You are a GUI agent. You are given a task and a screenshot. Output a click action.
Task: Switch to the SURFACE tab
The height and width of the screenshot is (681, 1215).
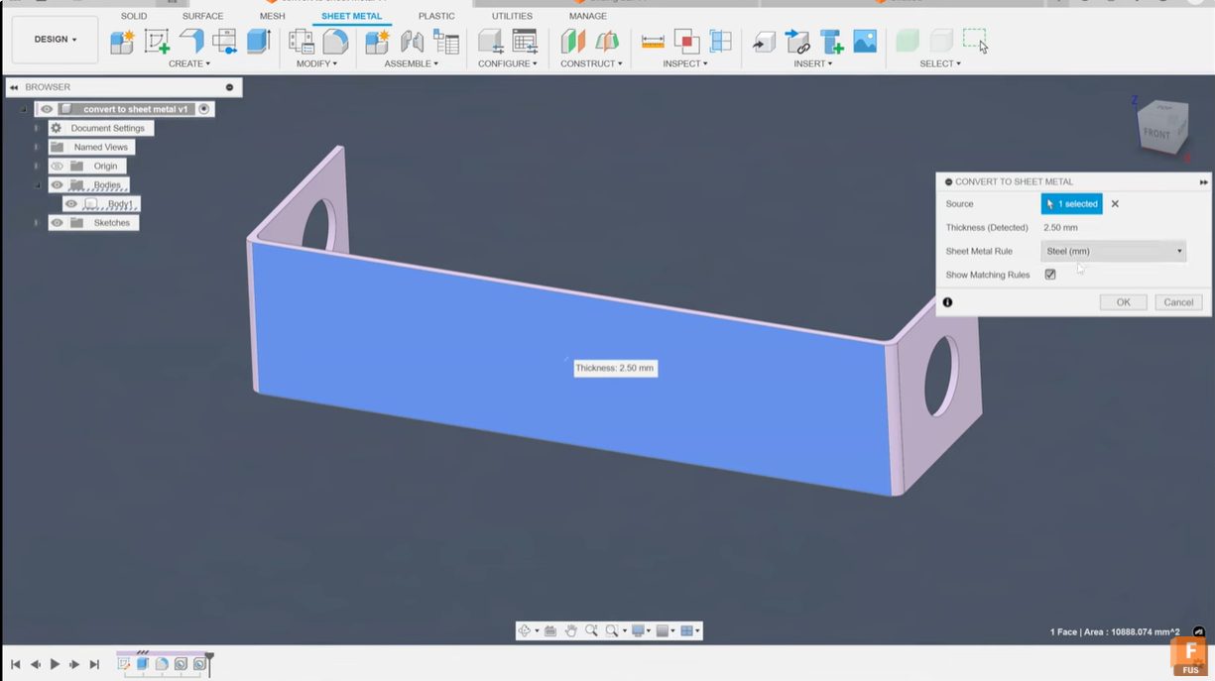[202, 16]
